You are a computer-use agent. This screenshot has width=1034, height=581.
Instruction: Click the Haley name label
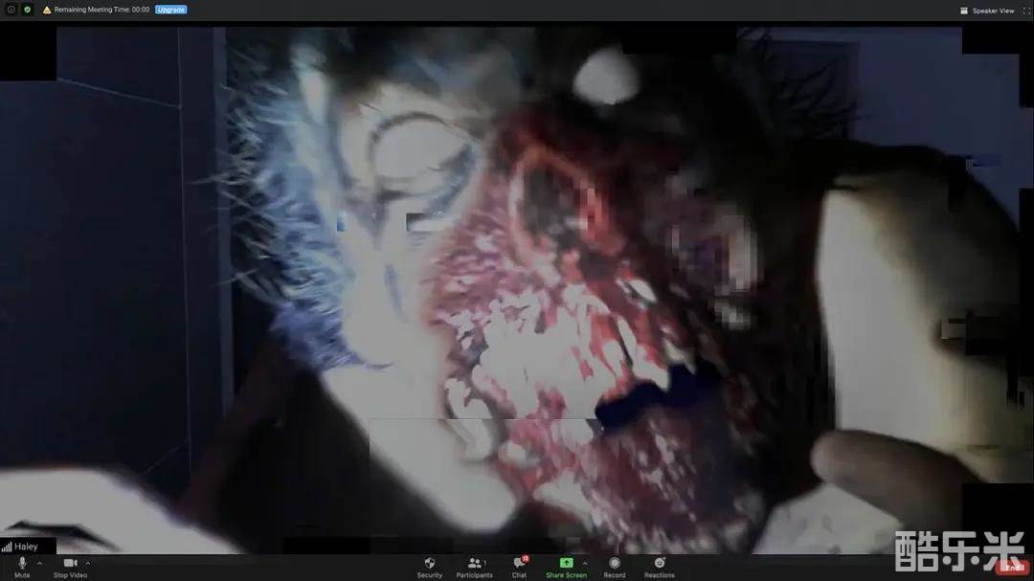click(25, 547)
